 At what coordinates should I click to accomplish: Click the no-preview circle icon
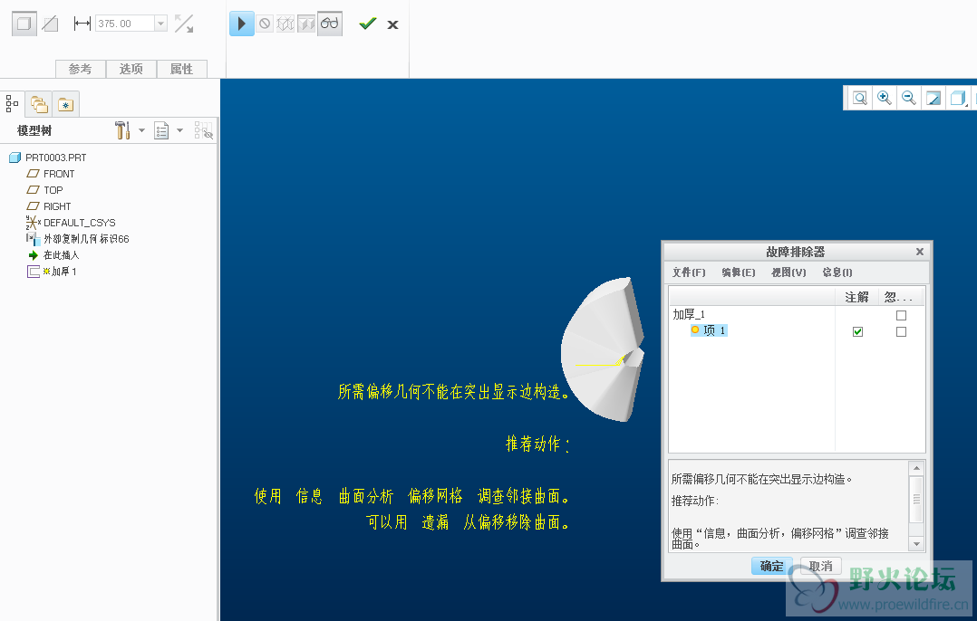coord(265,24)
